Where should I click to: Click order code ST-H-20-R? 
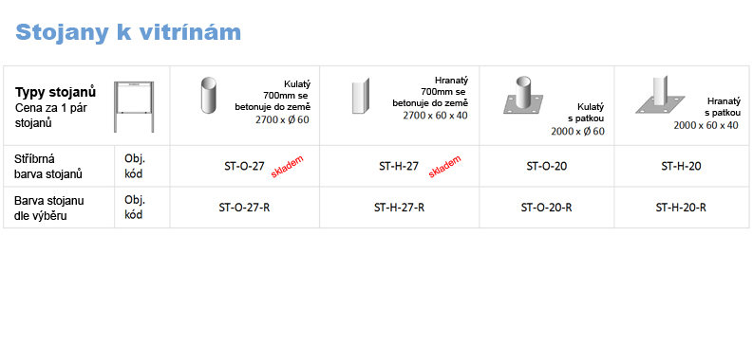pyautogui.click(x=681, y=208)
